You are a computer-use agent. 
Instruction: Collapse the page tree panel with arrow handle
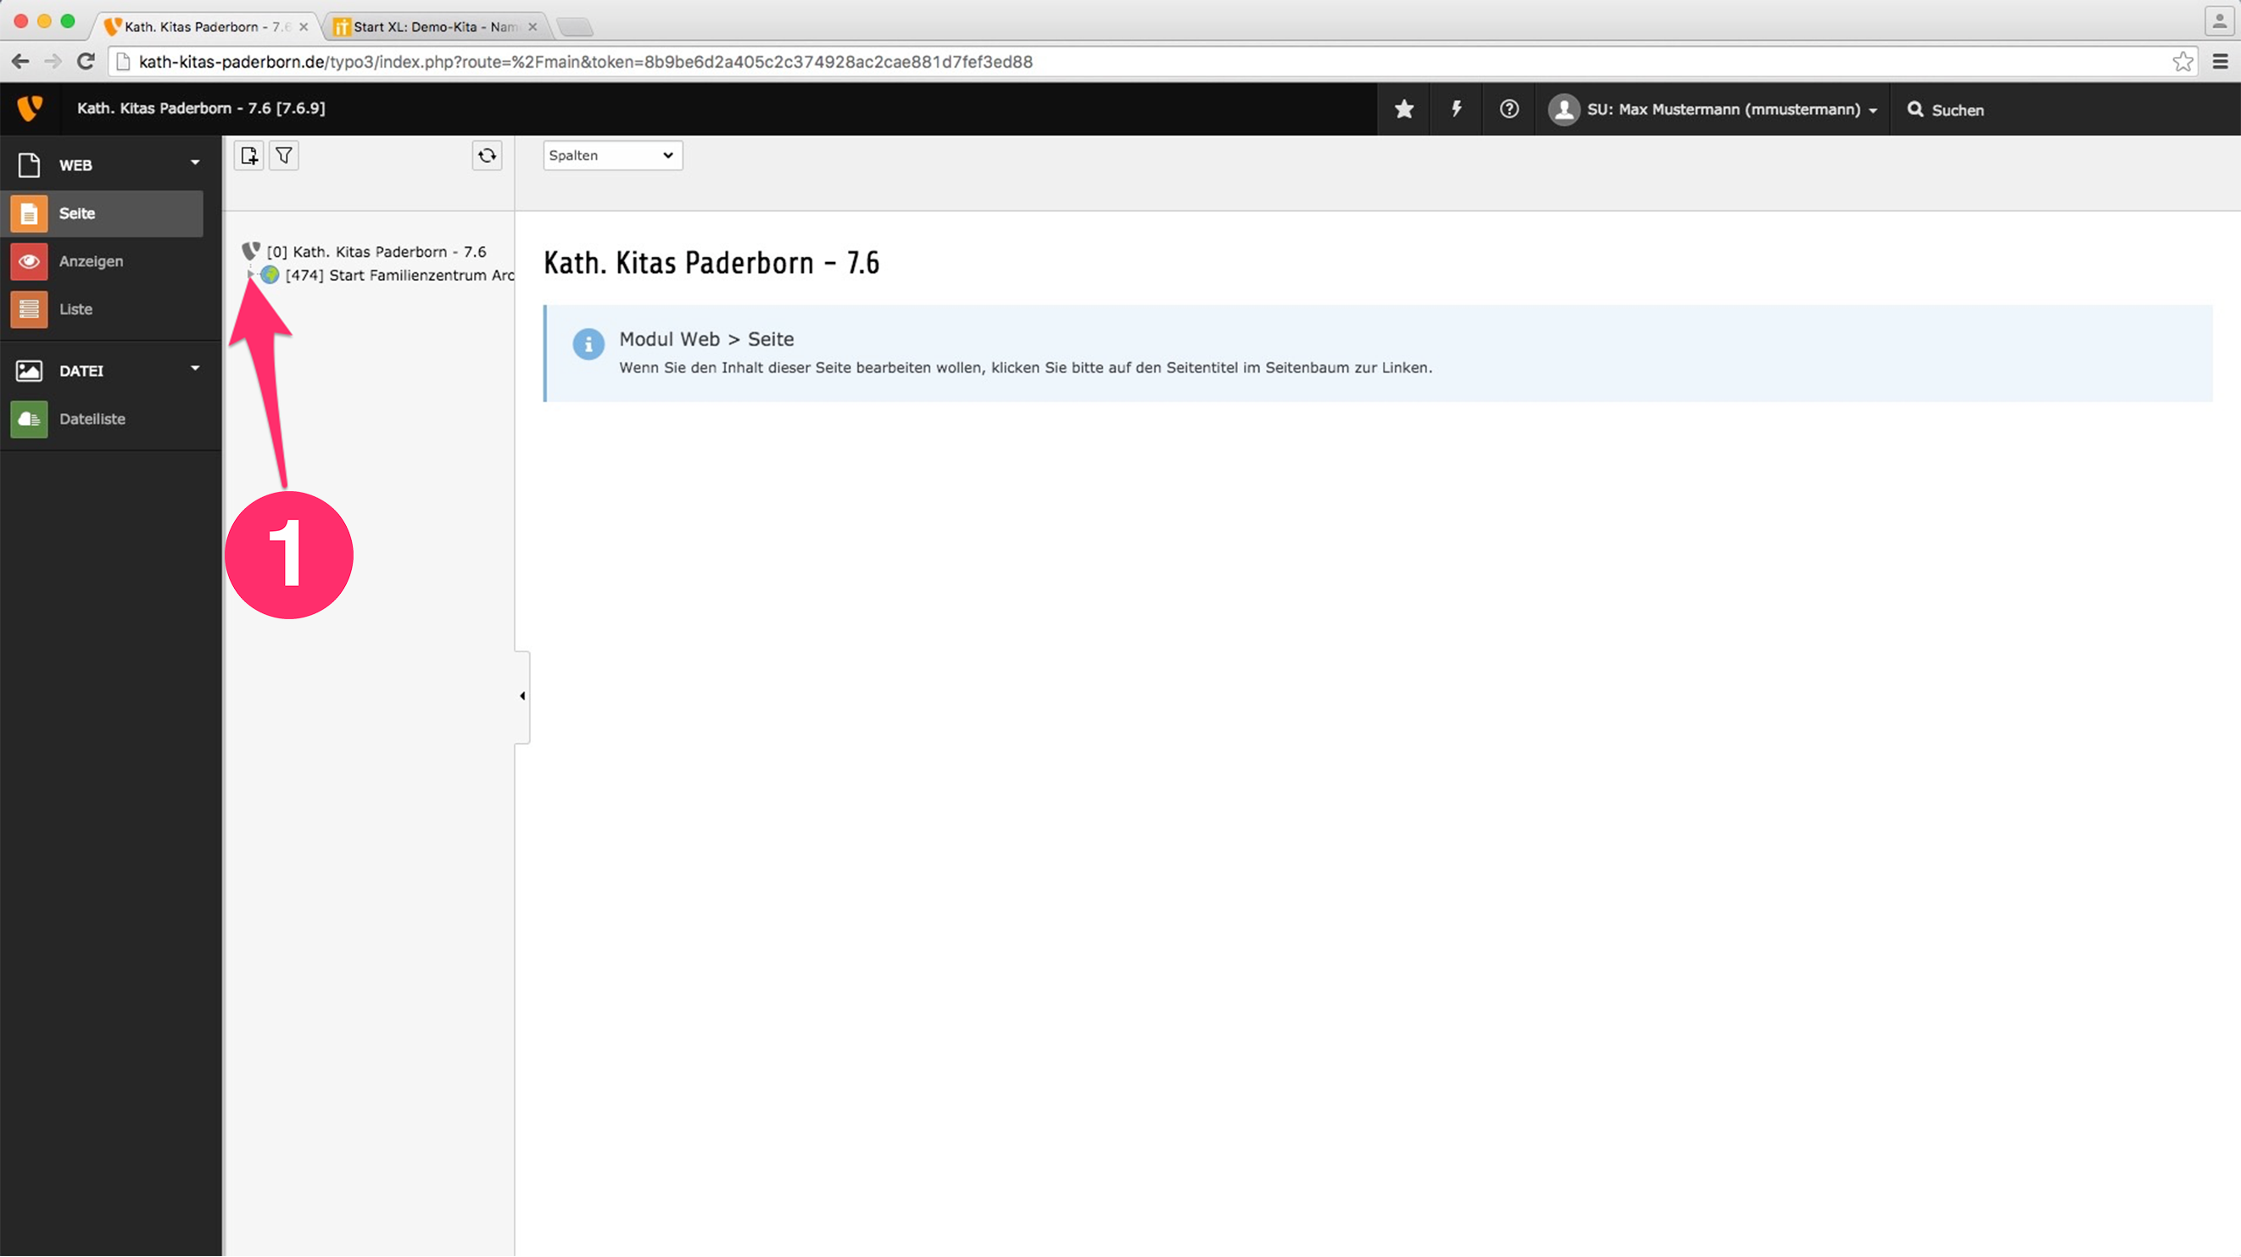pos(522,696)
